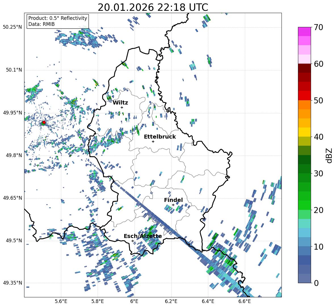Click the red radar location marker
Viewport: 336px width, 307px height.
[x=44, y=122]
